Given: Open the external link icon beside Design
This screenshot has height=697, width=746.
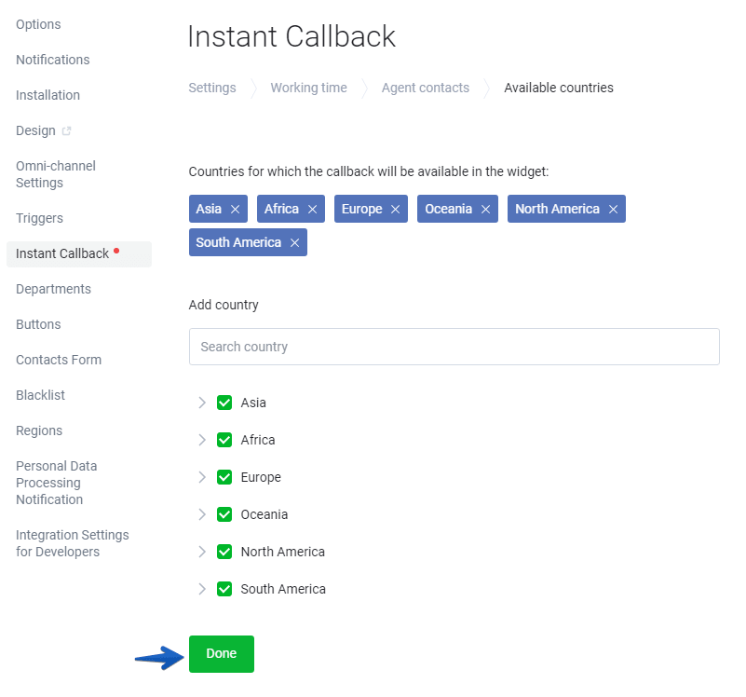Looking at the screenshot, I should (67, 131).
